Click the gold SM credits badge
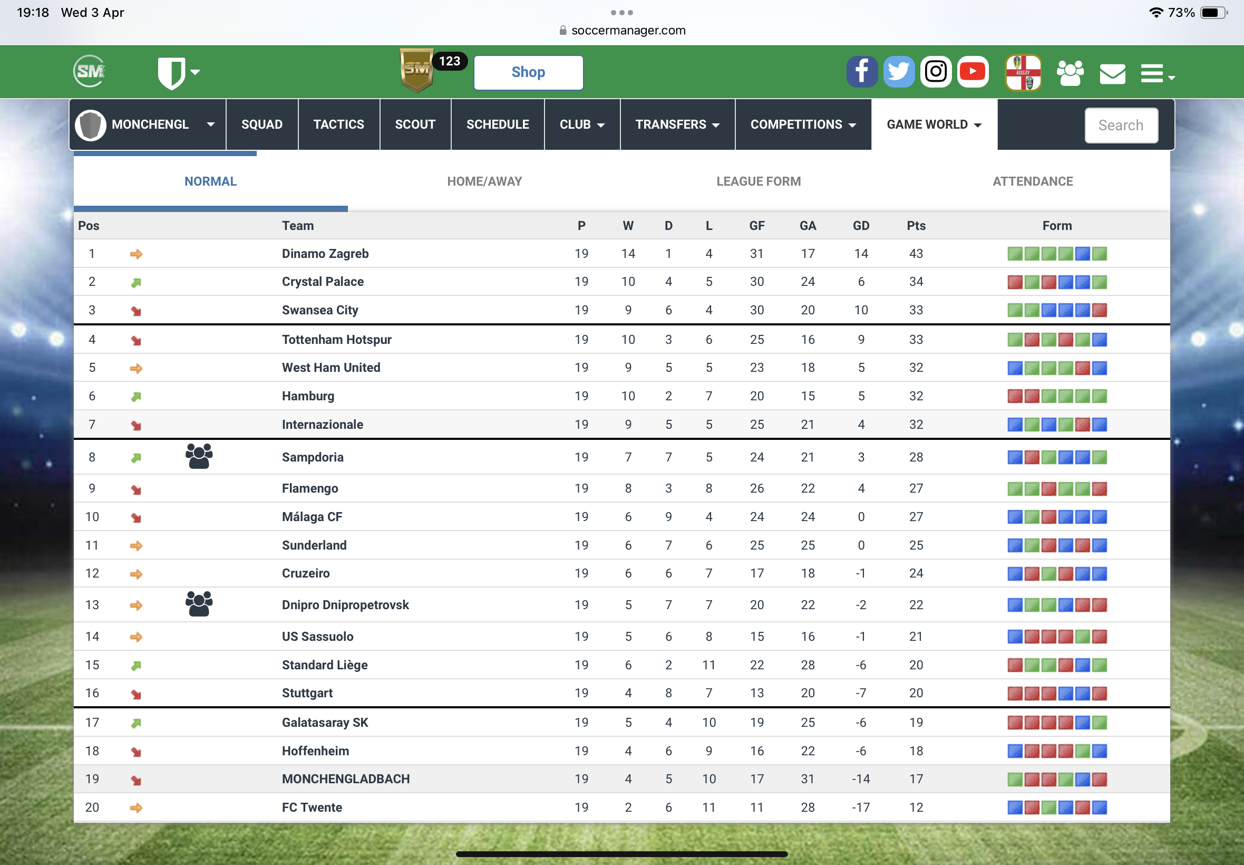 pos(416,70)
